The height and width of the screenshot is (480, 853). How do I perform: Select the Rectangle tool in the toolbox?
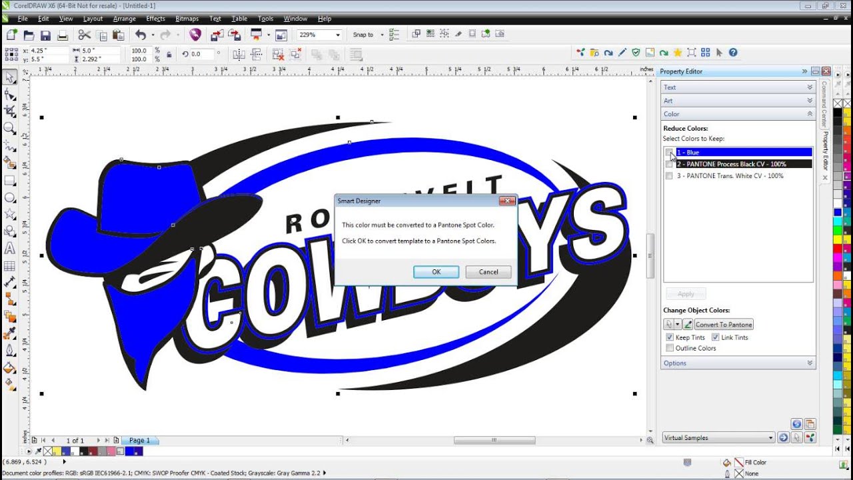[x=10, y=181]
